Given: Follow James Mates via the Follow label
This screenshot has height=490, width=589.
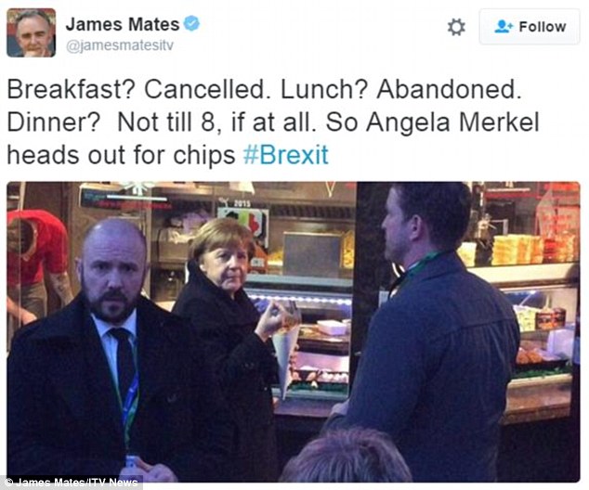Looking at the screenshot, I should [x=543, y=27].
